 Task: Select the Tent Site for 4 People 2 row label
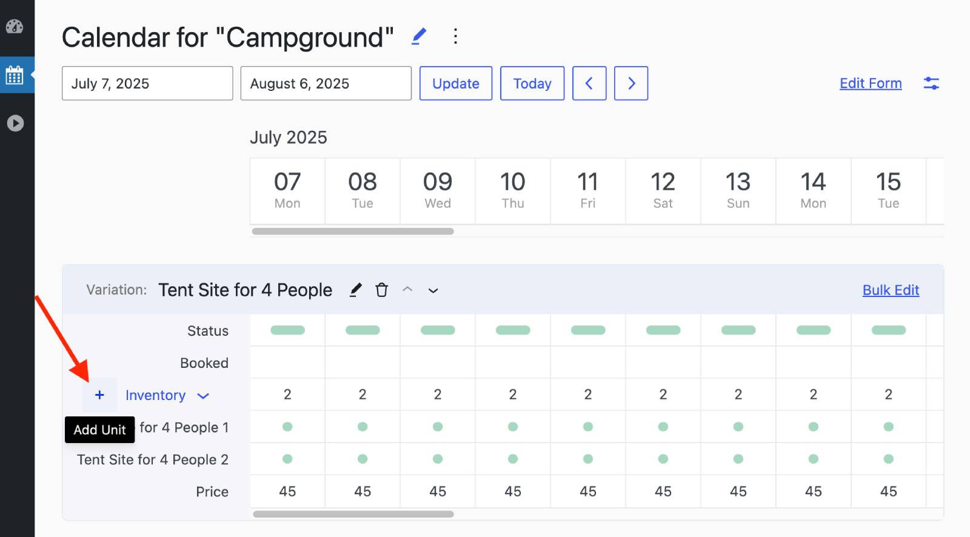tap(153, 459)
